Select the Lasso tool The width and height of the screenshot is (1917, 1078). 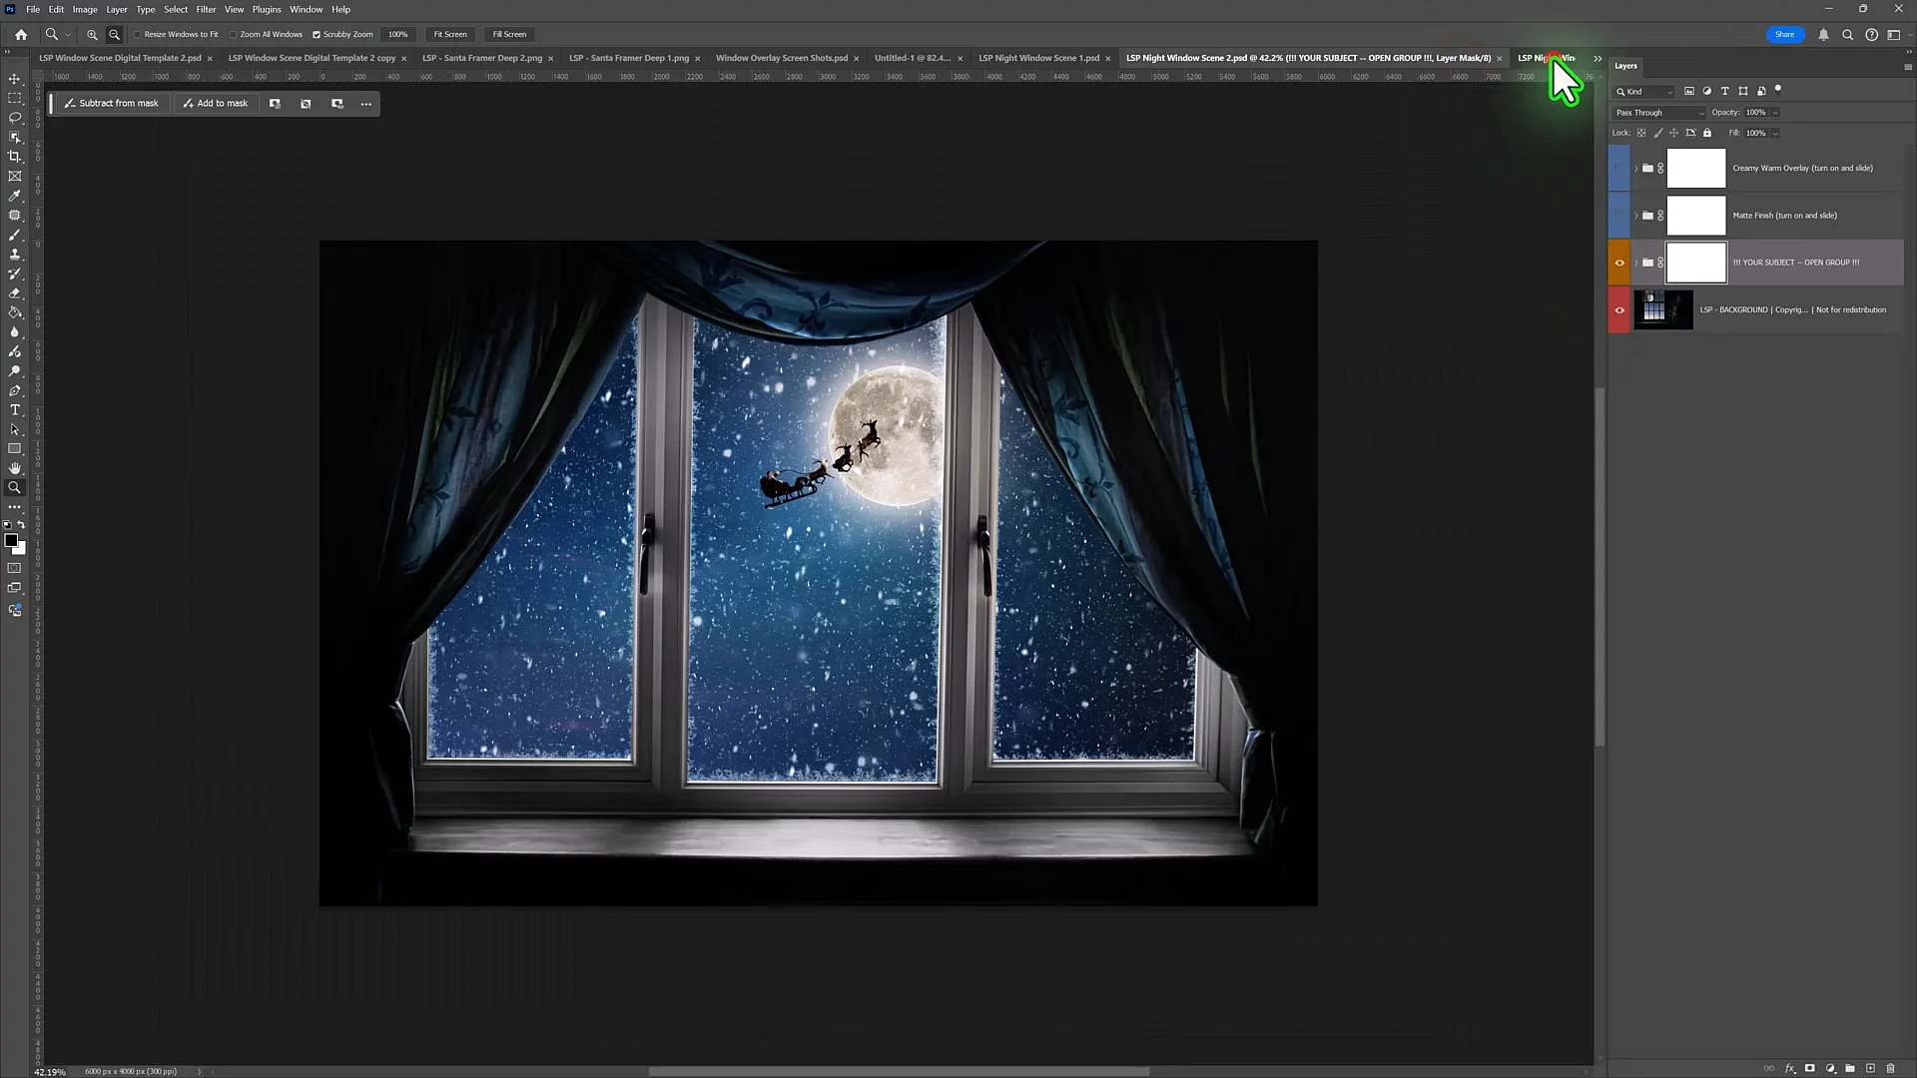15,118
